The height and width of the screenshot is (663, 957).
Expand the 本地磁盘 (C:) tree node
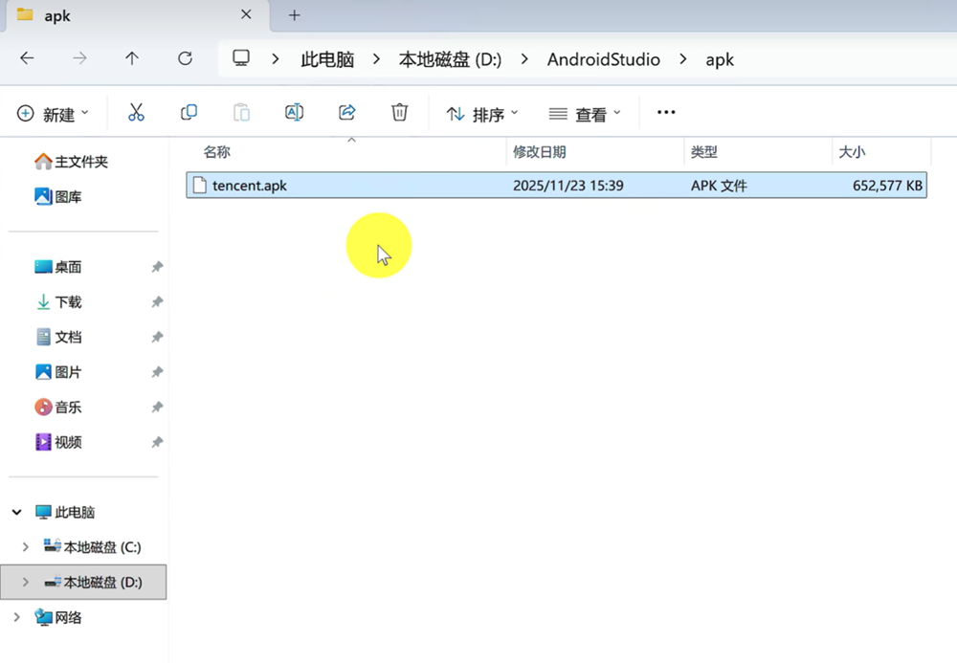25,547
